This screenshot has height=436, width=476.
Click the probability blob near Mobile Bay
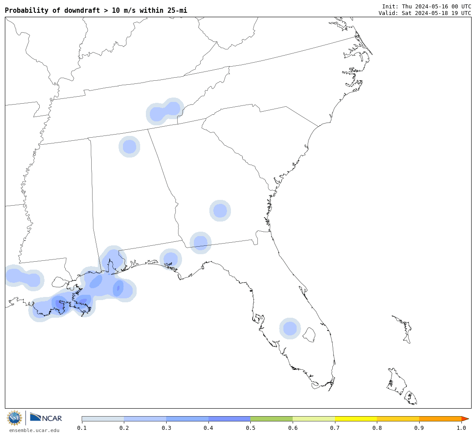pos(113,259)
